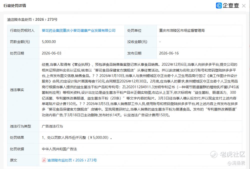Select the 广告违法行为 value
The width and height of the screenshot is (250, 169).
pyautogui.click(x=52, y=126)
